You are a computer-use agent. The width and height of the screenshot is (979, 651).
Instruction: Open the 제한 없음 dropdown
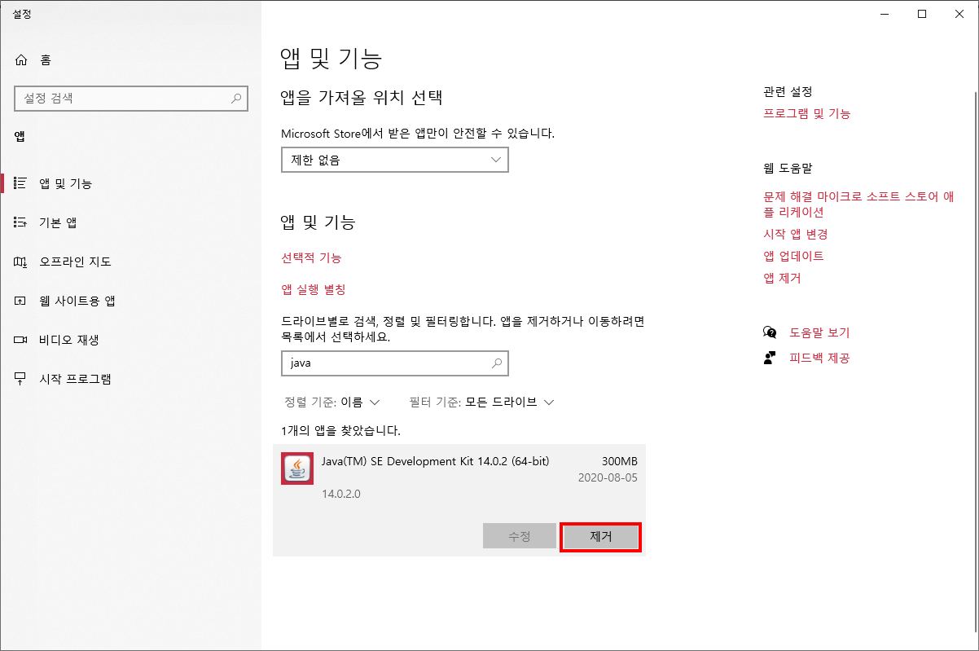tap(395, 160)
